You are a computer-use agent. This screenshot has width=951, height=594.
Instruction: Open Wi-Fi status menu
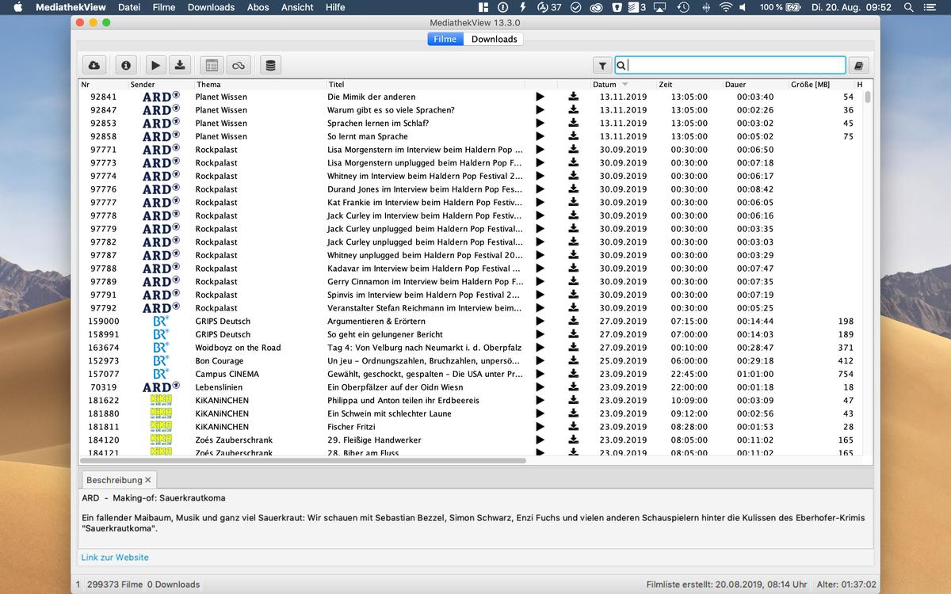click(x=726, y=7)
